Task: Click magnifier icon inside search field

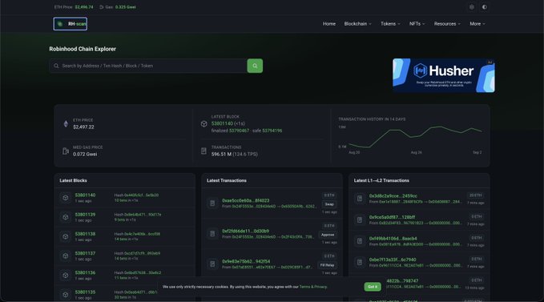Action: (x=56, y=66)
